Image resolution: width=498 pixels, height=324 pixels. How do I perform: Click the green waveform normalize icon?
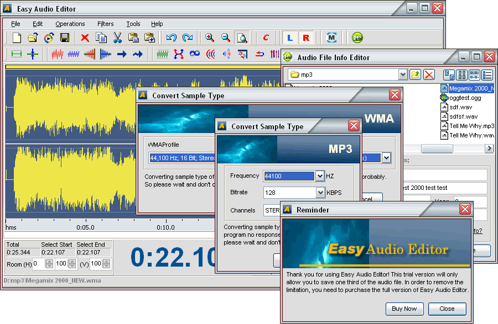point(163,54)
